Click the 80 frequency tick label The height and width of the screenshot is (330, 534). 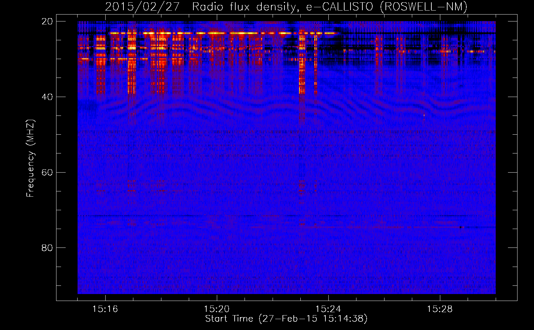(x=47, y=248)
